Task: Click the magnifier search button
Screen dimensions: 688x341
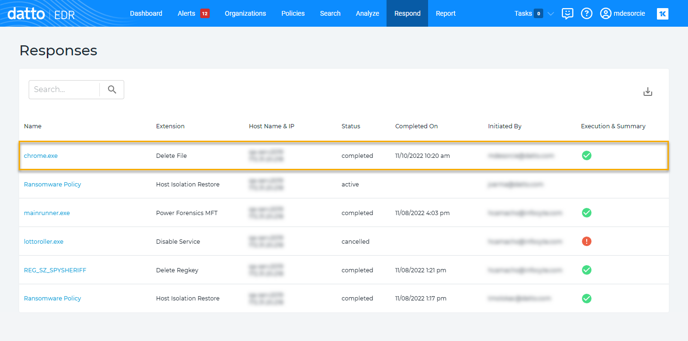Action: coord(112,89)
